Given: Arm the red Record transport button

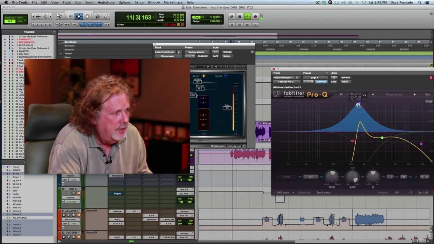Looking at the screenshot, I should coord(255,17).
